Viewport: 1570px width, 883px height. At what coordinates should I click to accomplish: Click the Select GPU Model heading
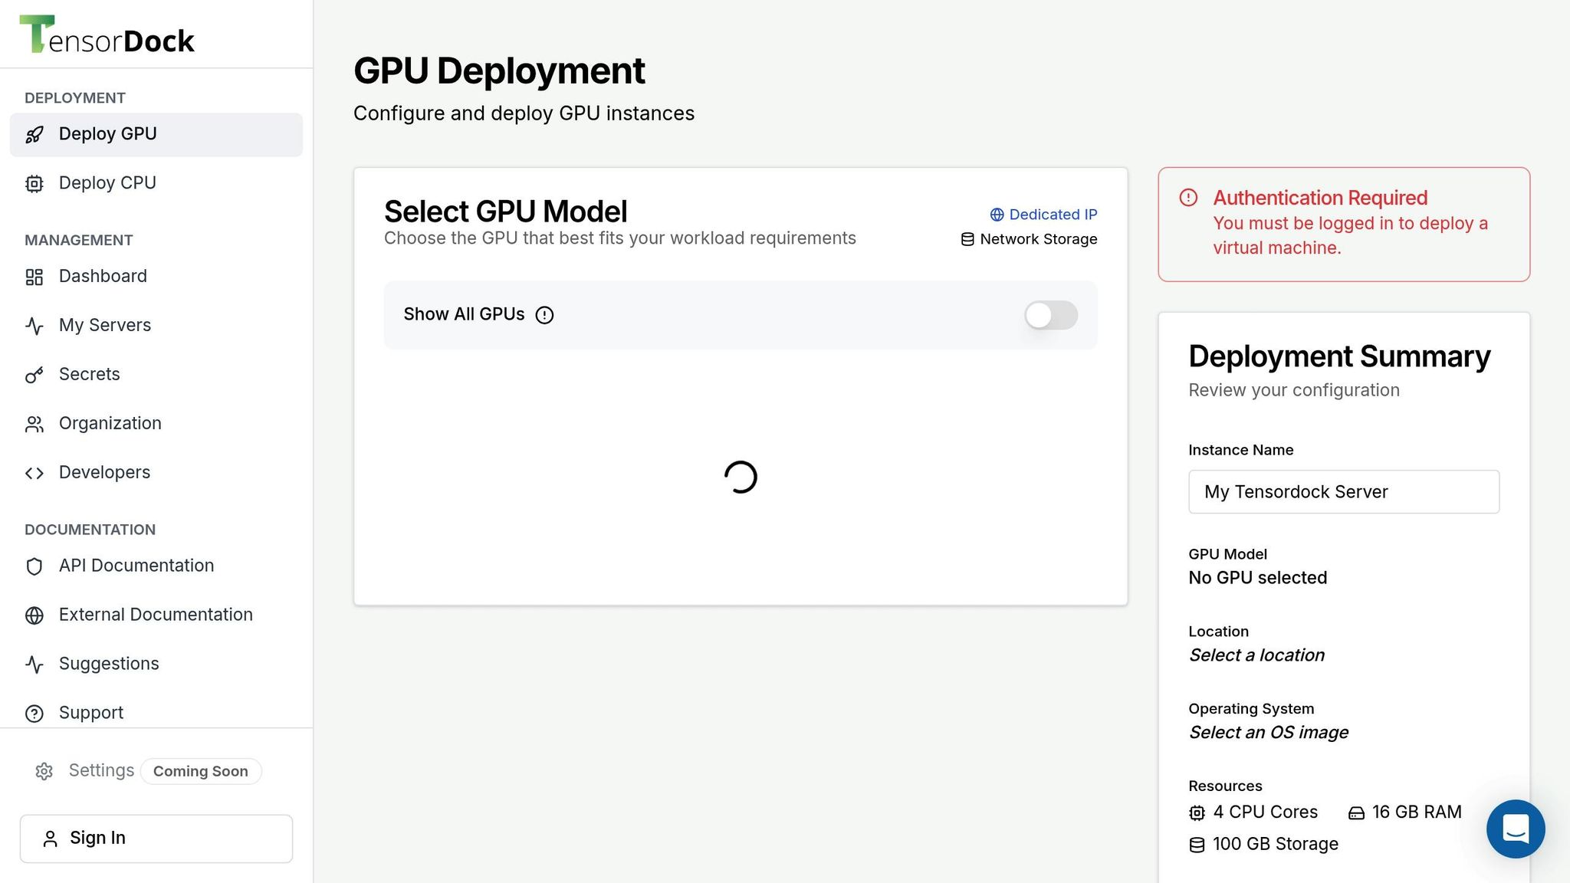click(x=506, y=212)
